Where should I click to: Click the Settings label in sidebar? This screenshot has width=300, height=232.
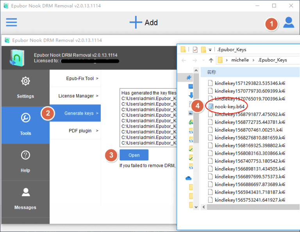(x=25, y=96)
